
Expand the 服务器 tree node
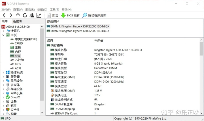[3, 77]
